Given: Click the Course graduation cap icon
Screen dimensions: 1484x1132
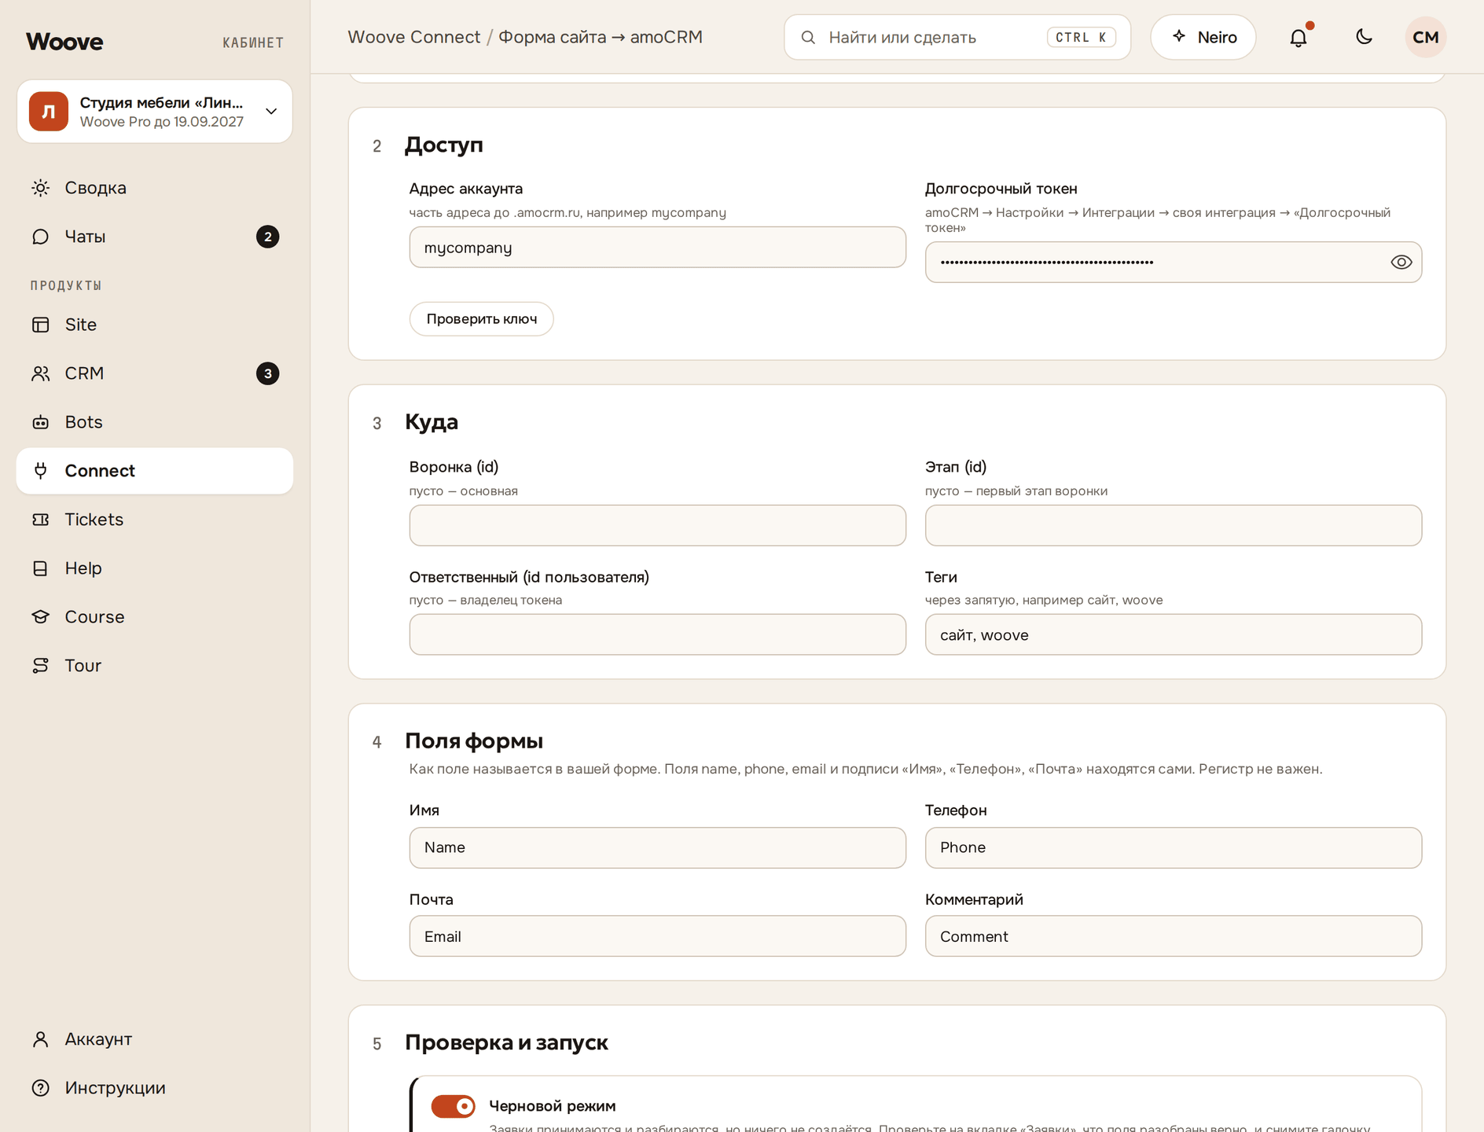Looking at the screenshot, I should tap(41, 617).
